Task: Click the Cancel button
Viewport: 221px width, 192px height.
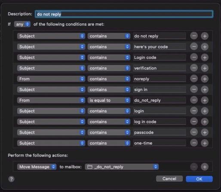Action: (169, 179)
